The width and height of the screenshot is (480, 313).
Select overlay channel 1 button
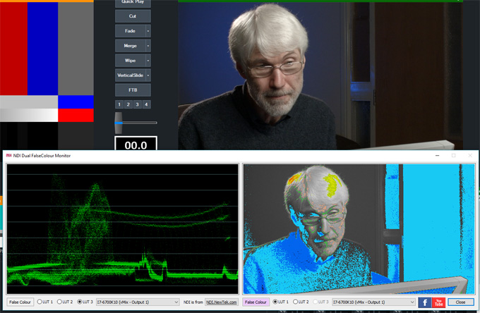pyautogui.click(x=119, y=104)
